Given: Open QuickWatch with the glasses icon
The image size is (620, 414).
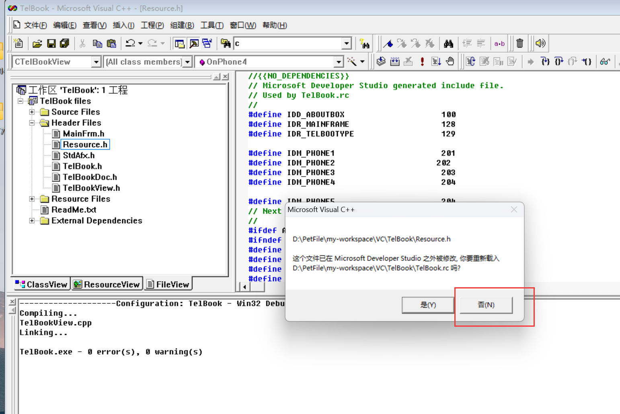Looking at the screenshot, I should pyautogui.click(x=605, y=62).
